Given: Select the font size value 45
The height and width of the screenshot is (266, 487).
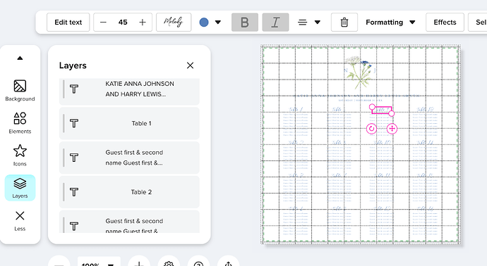Looking at the screenshot, I should tap(123, 23).
